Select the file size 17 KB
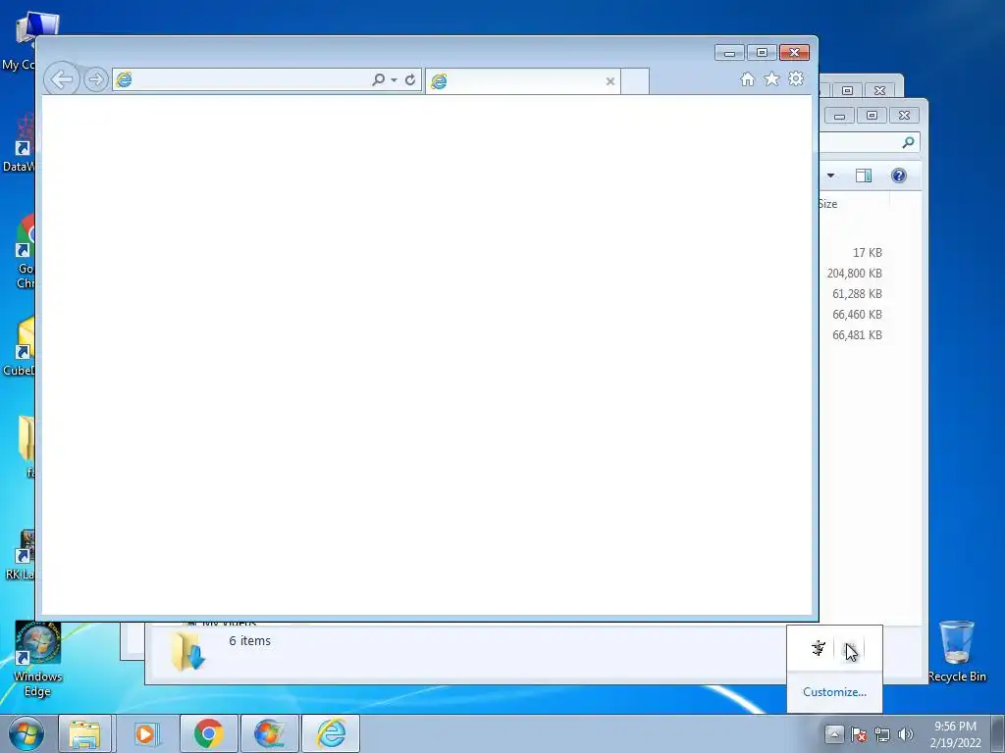1005x753 pixels. (x=868, y=253)
